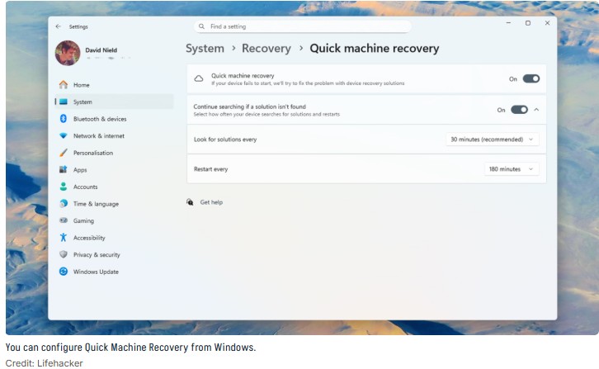This screenshot has width=599, height=369.
Task: Focus the Find a setting search box
Action: click(303, 26)
